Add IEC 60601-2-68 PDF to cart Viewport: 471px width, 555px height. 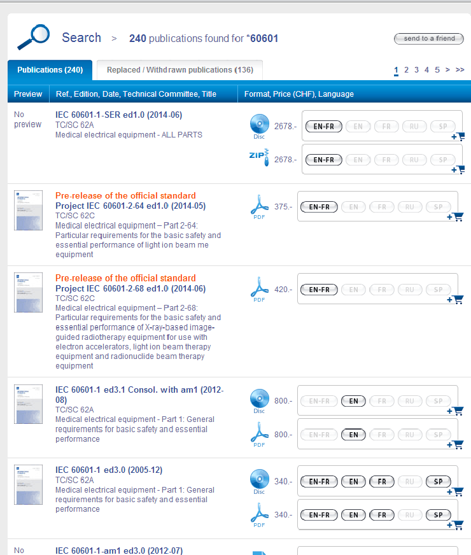click(455, 300)
